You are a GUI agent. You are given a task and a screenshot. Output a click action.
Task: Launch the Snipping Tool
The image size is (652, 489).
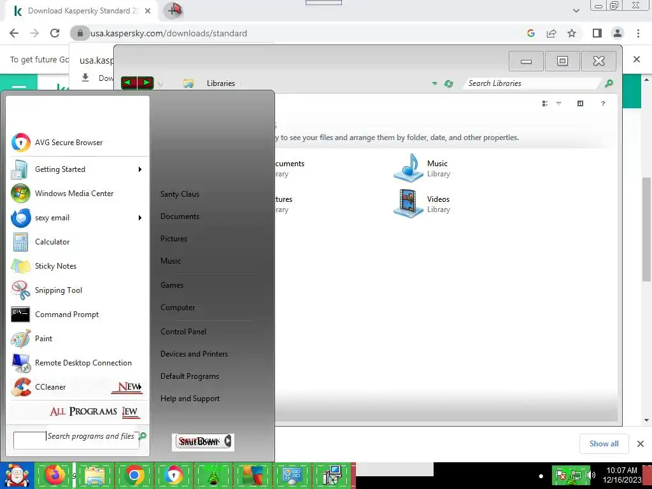pyautogui.click(x=77, y=290)
